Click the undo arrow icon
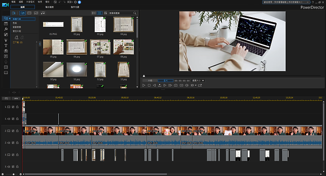This screenshot has height=176, width=326. pos(60,2)
